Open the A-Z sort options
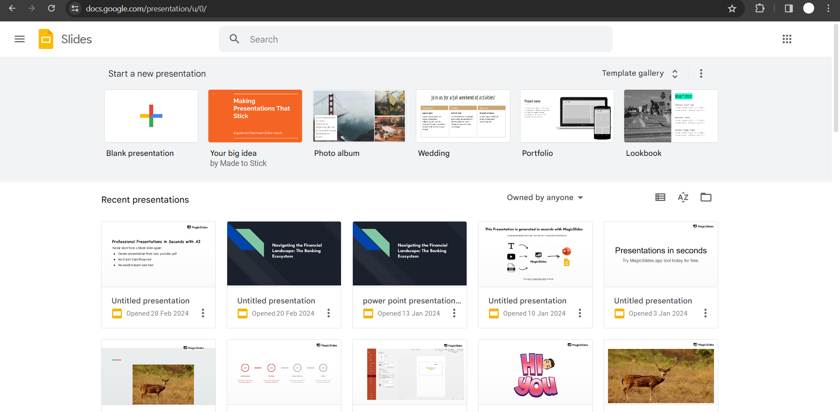This screenshot has width=840, height=412. coord(683,197)
